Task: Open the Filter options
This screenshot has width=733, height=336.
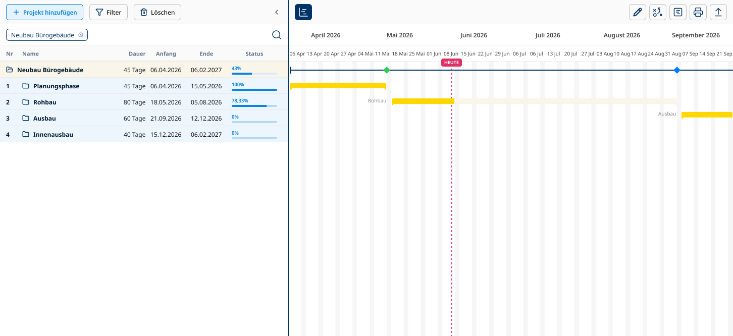Action: pos(109,12)
